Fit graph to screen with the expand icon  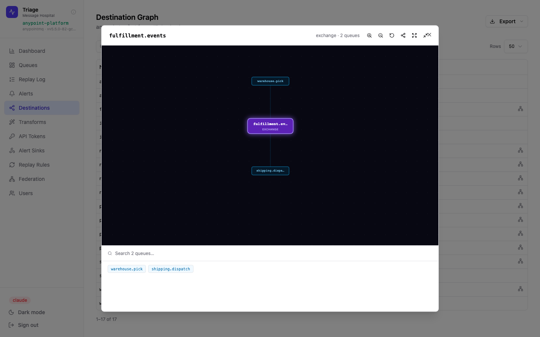[x=414, y=36]
